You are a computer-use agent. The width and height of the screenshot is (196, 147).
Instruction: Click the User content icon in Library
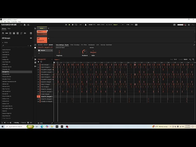point(31,33)
